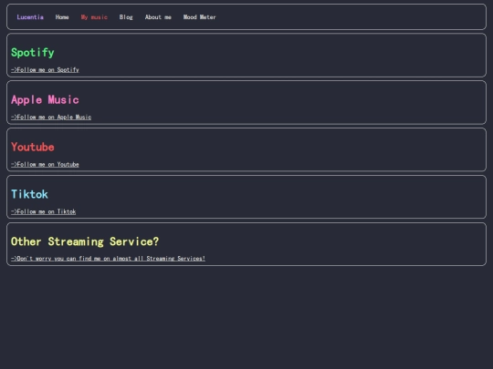The height and width of the screenshot is (369, 493).
Task: Open the Blog page
Action: pyautogui.click(x=126, y=17)
